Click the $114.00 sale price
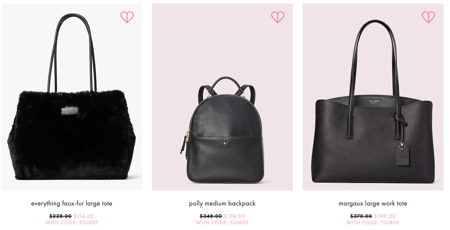450x230 pixels. [84, 216]
